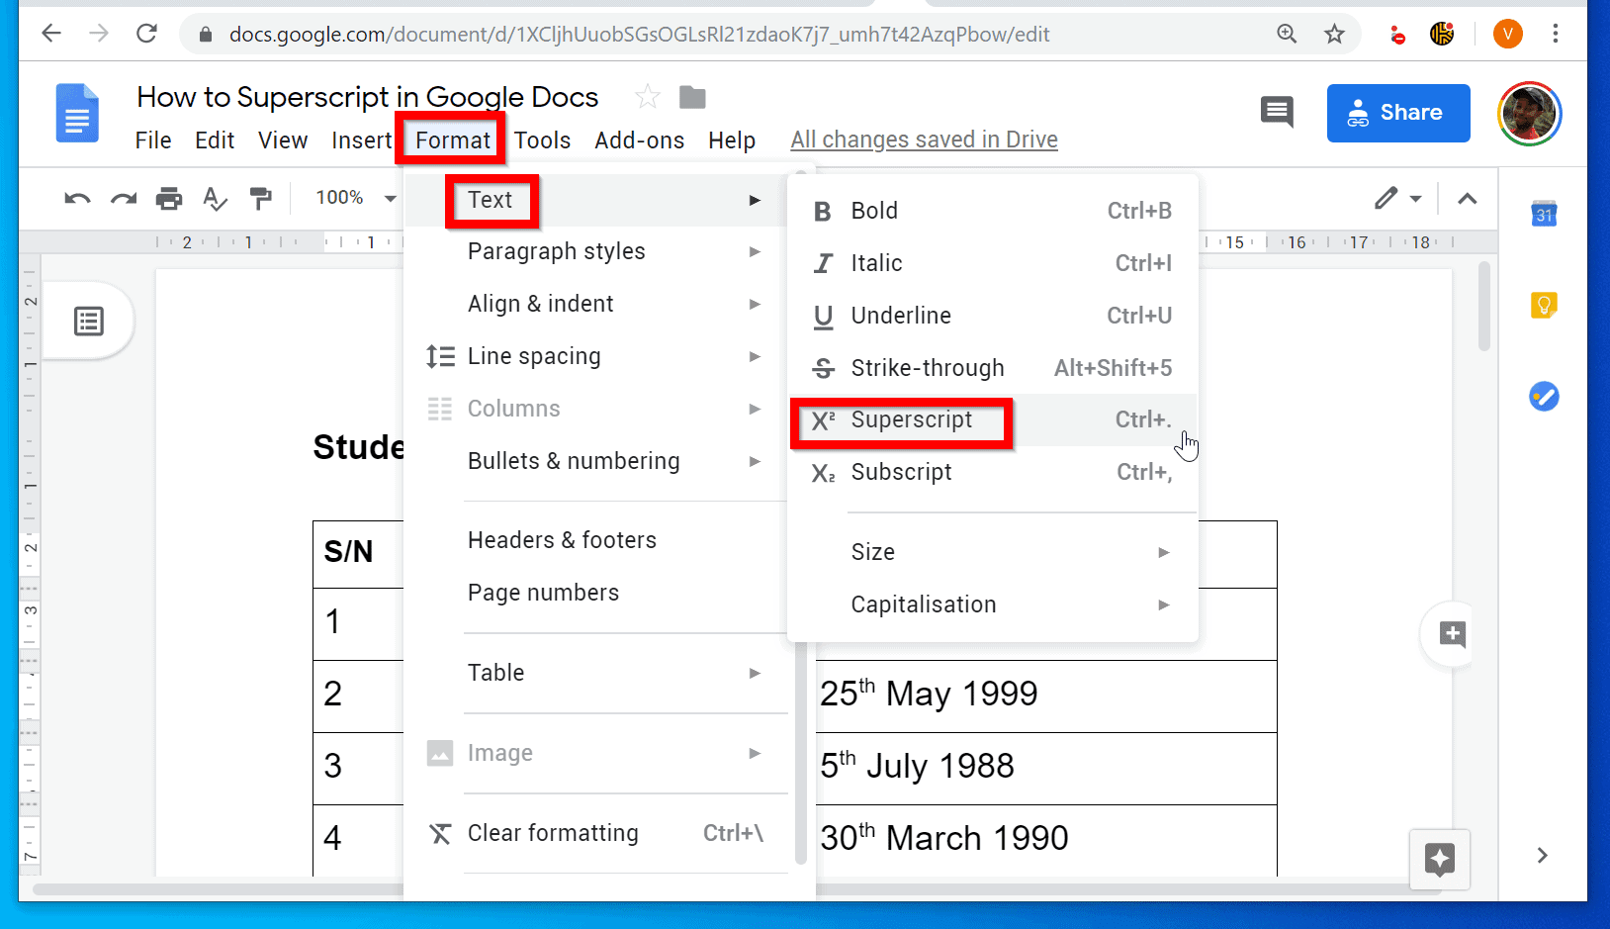1610x929 pixels.
Task: Click the spell check icon
Action: [x=215, y=199]
